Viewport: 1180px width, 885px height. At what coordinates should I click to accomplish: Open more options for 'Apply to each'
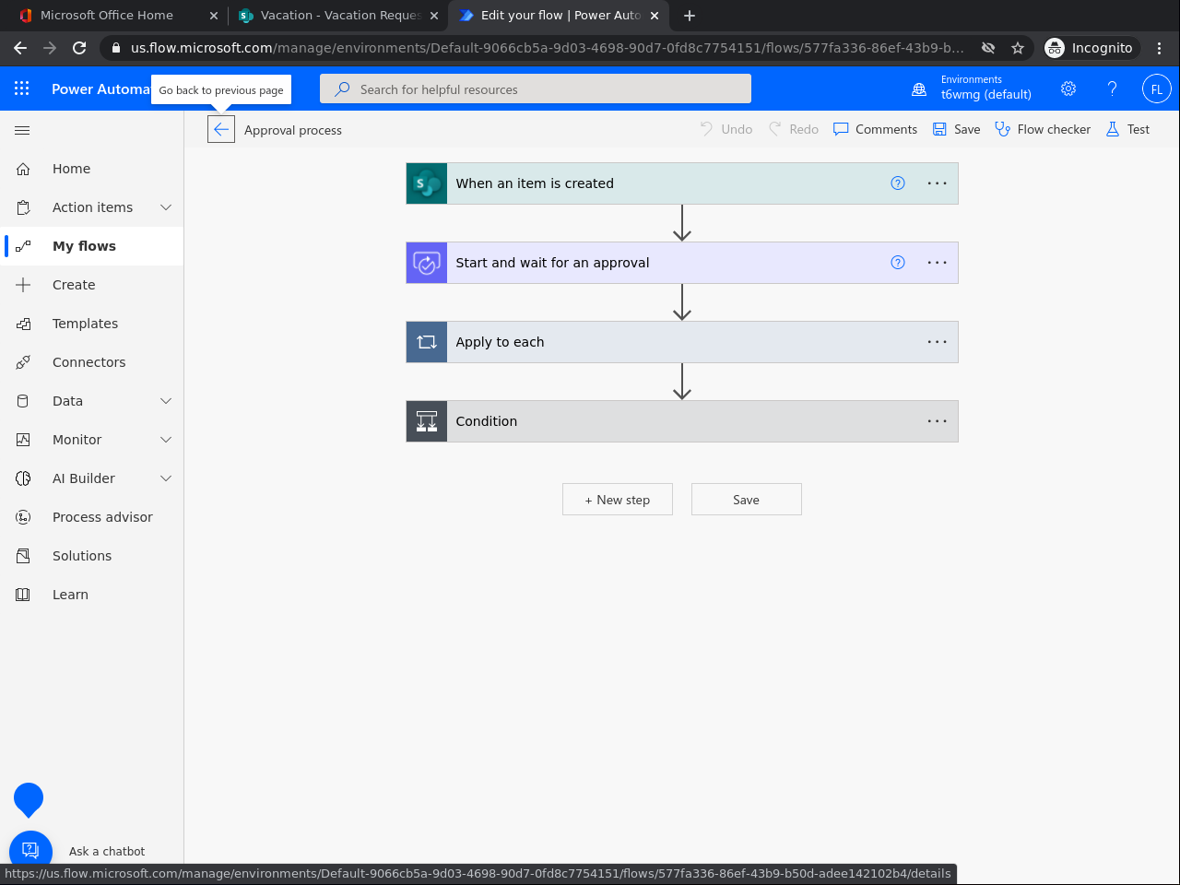click(x=938, y=342)
